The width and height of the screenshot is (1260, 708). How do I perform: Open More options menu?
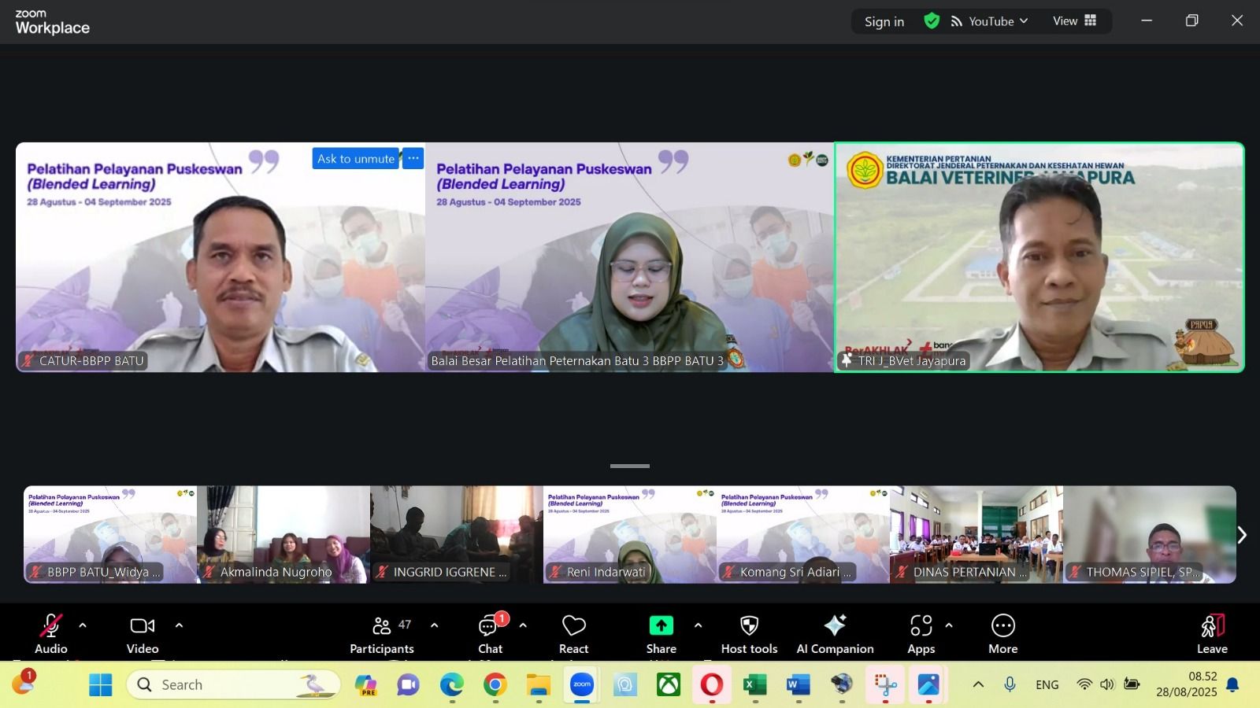1003,634
